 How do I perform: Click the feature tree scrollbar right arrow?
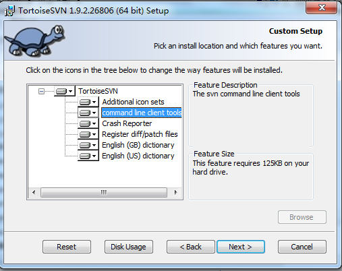pyautogui.click(x=175, y=192)
